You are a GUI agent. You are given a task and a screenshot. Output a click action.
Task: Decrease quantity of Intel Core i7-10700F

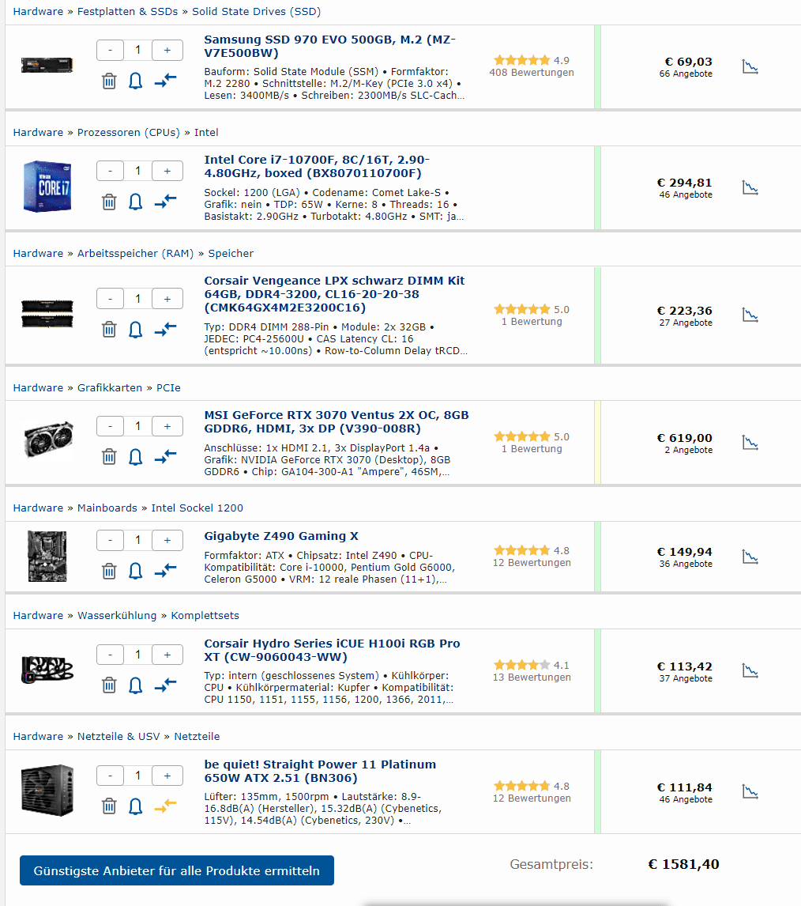(110, 171)
